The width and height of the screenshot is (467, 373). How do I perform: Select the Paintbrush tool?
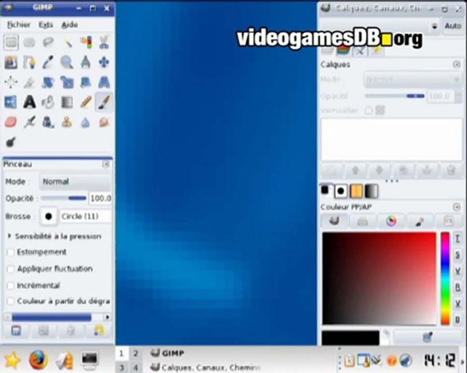(104, 103)
